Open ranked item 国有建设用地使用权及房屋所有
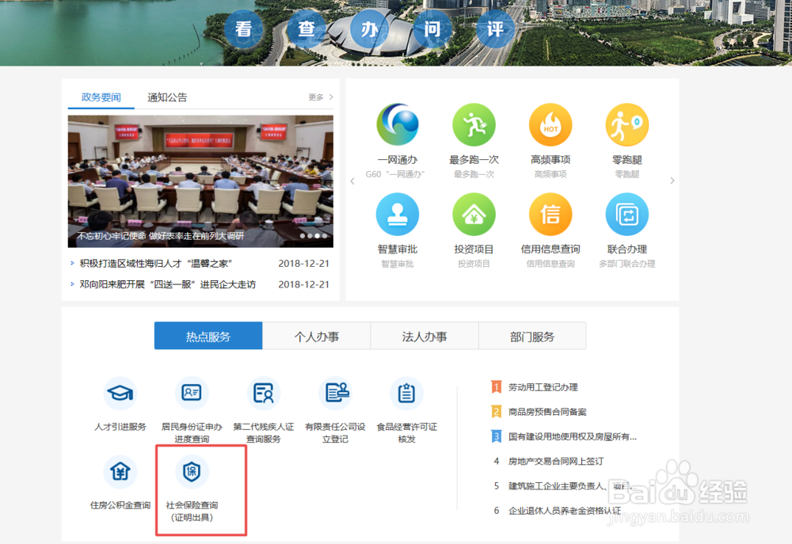 (573, 437)
